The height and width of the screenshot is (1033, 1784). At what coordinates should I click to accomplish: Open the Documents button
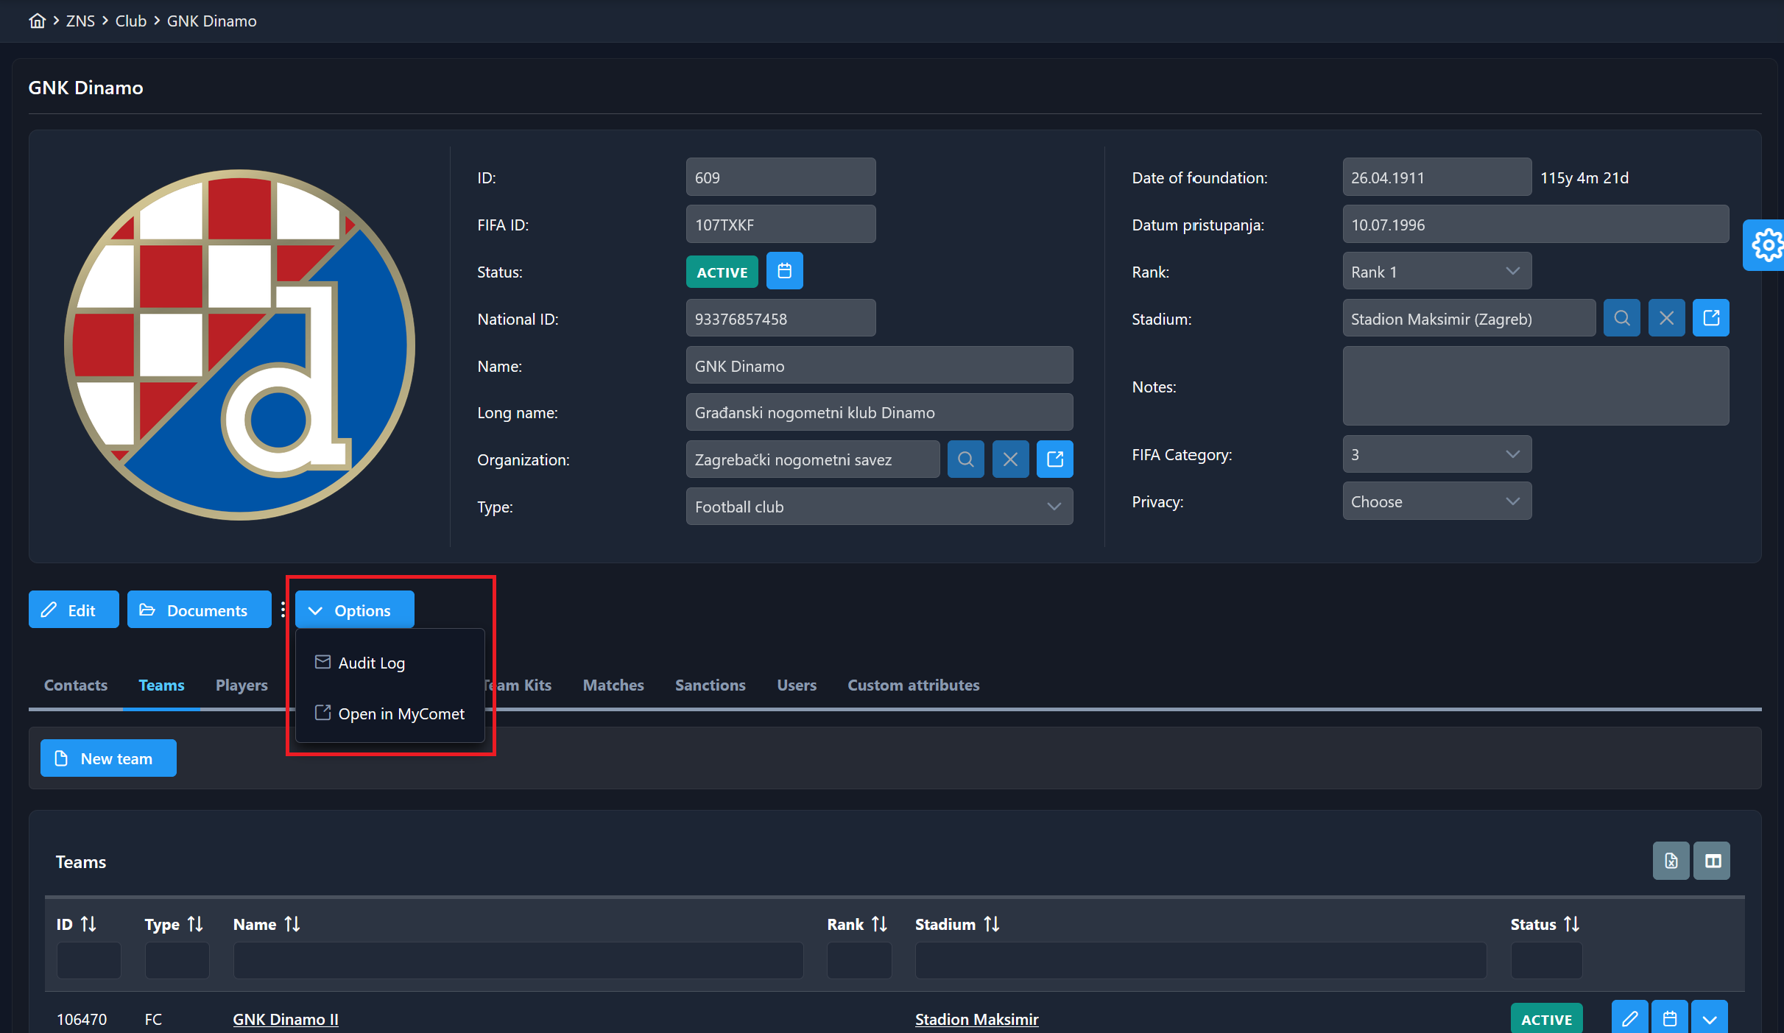[199, 610]
